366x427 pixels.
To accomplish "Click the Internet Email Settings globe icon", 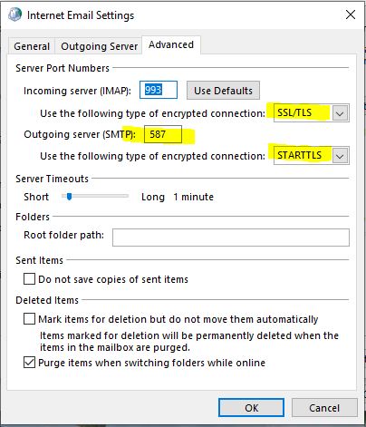I will tap(14, 15).
